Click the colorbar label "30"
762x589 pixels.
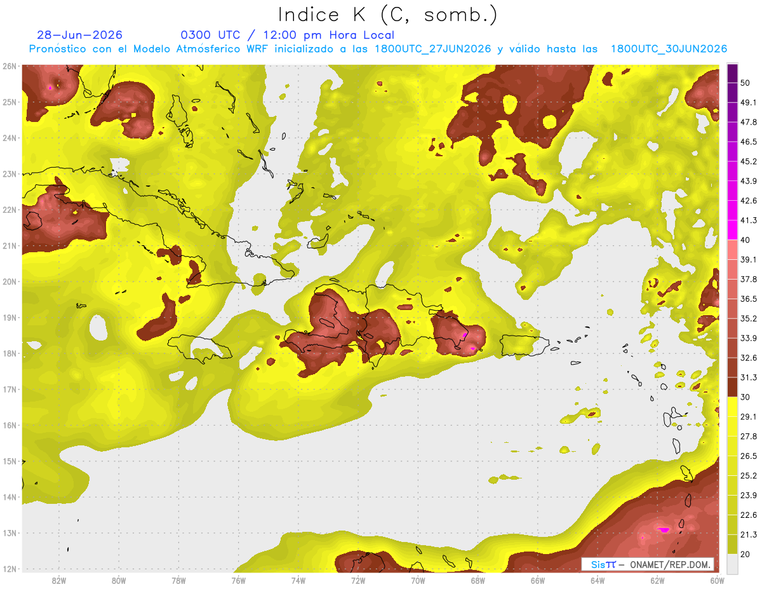(x=745, y=396)
